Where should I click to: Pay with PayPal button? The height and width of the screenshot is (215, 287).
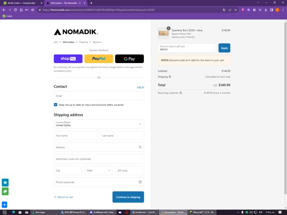(99, 59)
